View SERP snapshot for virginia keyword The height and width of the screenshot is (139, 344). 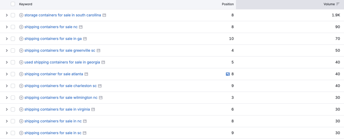[93, 109]
